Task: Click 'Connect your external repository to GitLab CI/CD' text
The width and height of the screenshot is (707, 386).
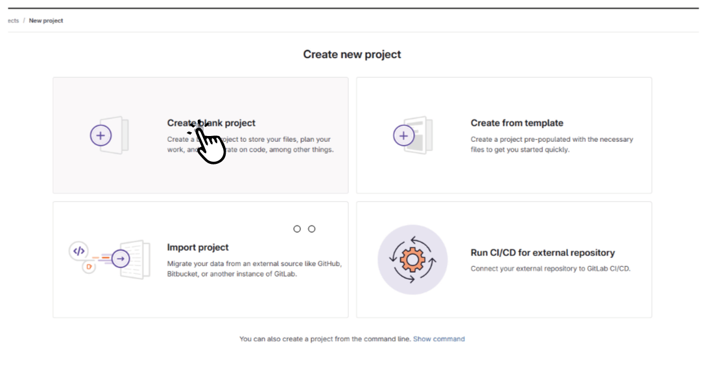Action: 550,268
